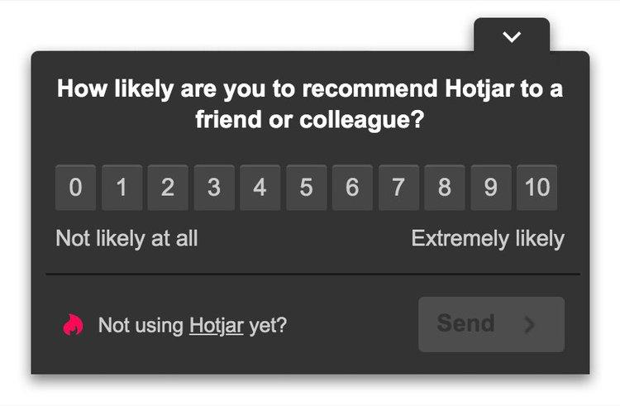The width and height of the screenshot is (620, 406).
Task: Choose rating 4 on the scale
Action: 260,188
